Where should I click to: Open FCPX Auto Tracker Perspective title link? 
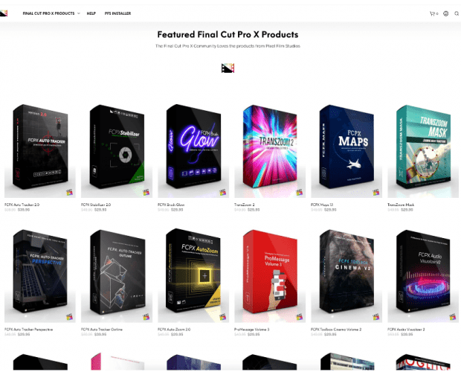[x=28, y=330]
